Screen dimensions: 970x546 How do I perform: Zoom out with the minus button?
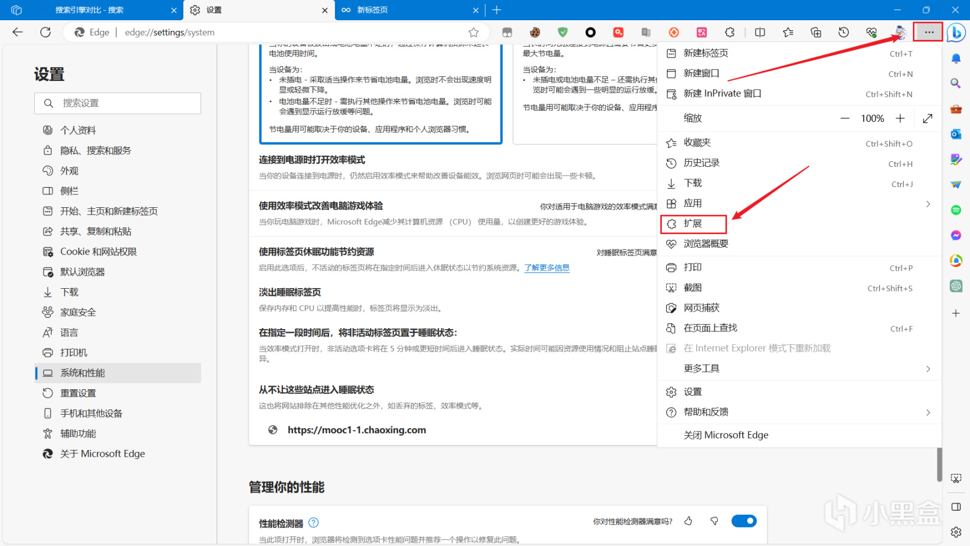pos(844,119)
